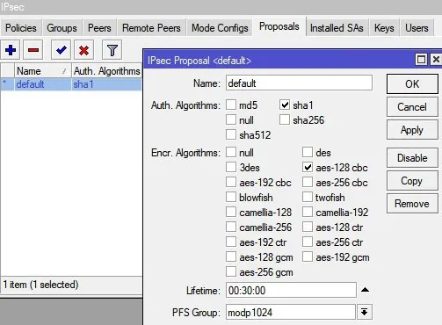Collapse the Lifetime field with up arrow
This screenshot has width=442, height=325.
pyautogui.click(x=365, y=290)
